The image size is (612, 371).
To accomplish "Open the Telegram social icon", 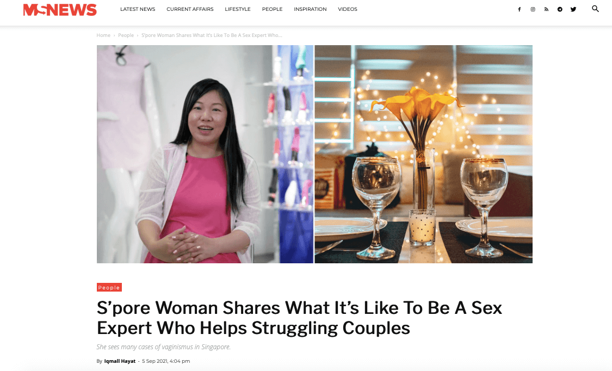I will pyautogui.click(x=560, y=9).
